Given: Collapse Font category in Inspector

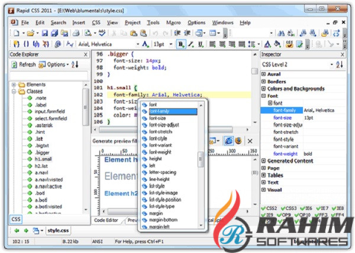Looking at the screenshot, I should 263,96.
